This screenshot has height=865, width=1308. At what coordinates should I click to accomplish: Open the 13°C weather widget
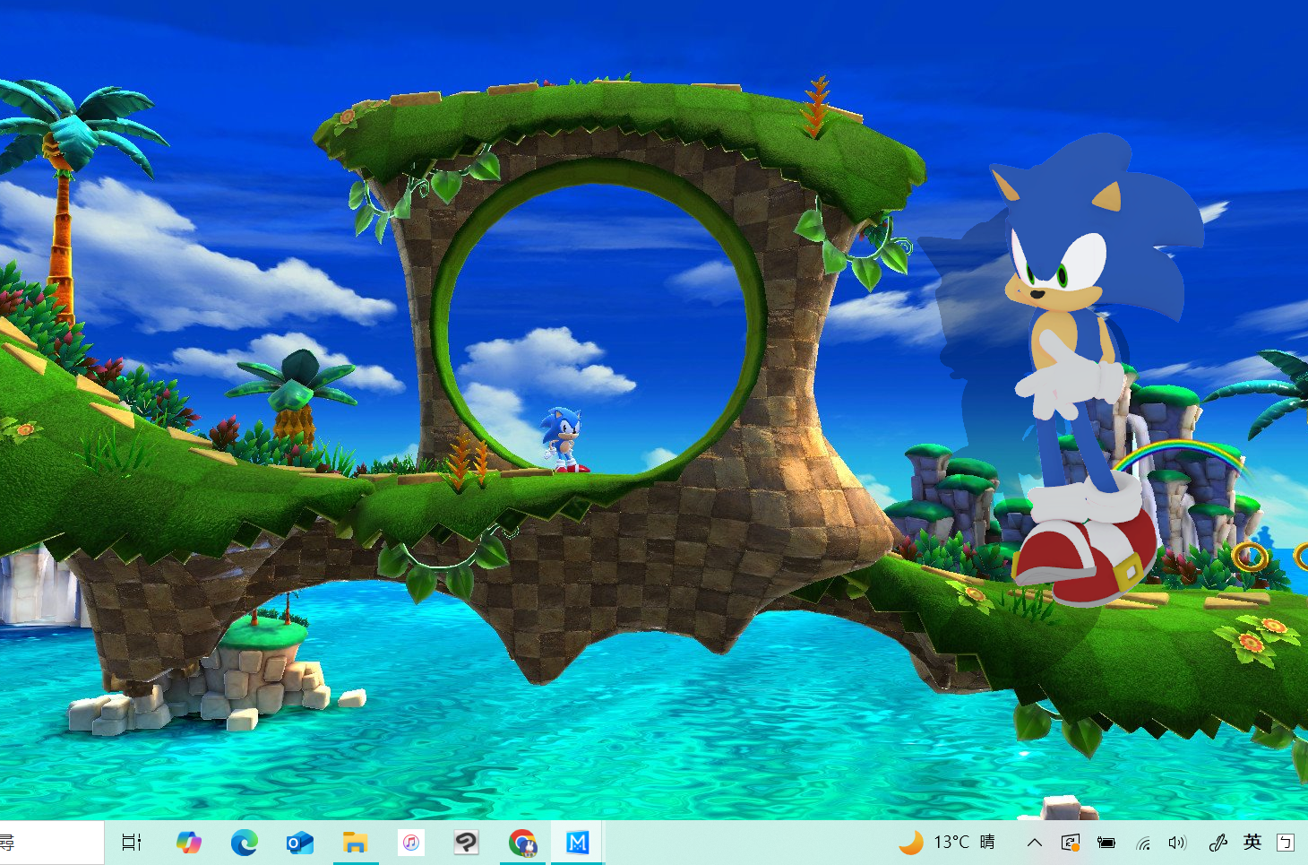(x=948, y=843)
